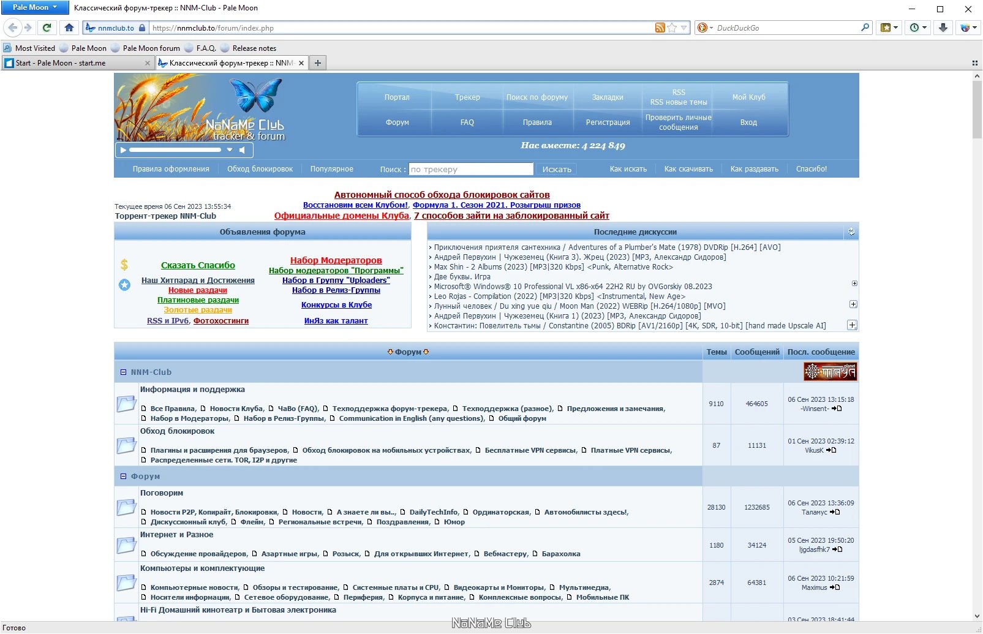The height and width of the screenshot is (634, 983).
Task: Click the dollar sign donation icon
Action: click(x=124, y=265)
